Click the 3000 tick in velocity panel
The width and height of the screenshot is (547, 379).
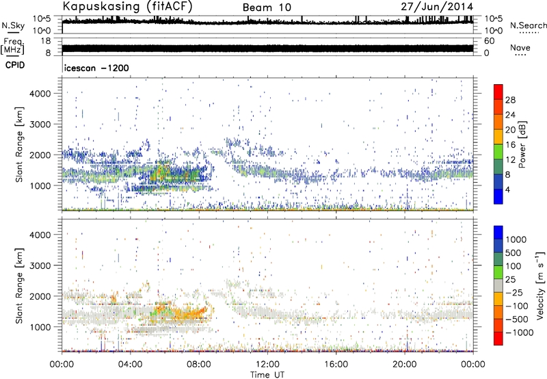tap(40, 265)
